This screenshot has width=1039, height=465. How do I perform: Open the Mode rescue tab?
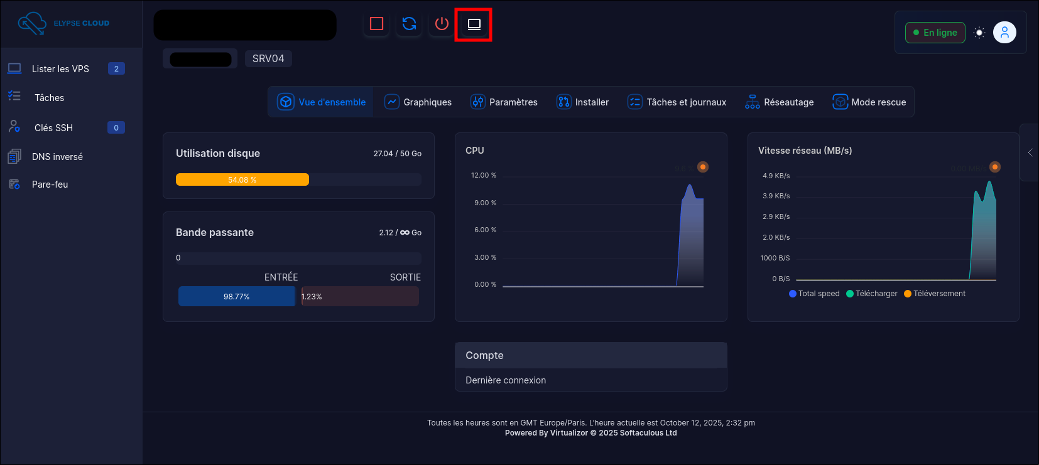(869, 102)
